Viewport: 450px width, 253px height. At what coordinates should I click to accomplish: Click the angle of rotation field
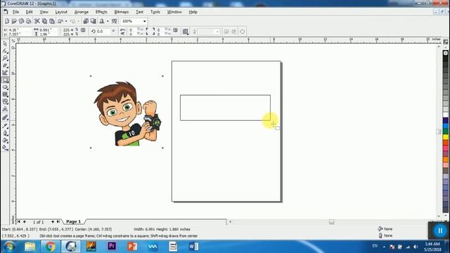[x=103, y=31]
